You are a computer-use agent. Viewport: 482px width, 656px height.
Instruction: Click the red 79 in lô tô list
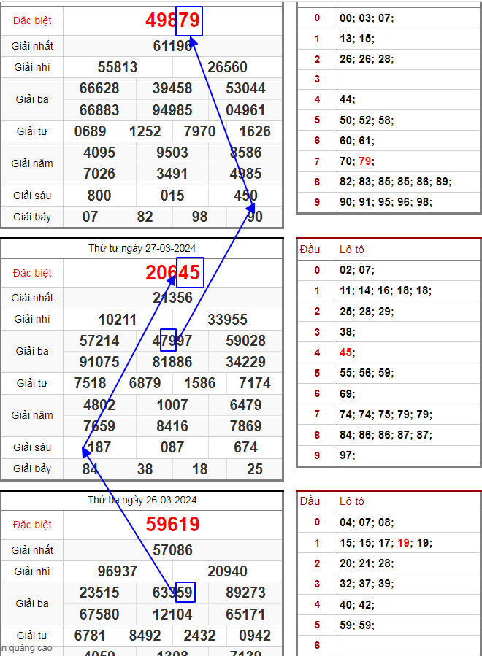coord(365,161)
